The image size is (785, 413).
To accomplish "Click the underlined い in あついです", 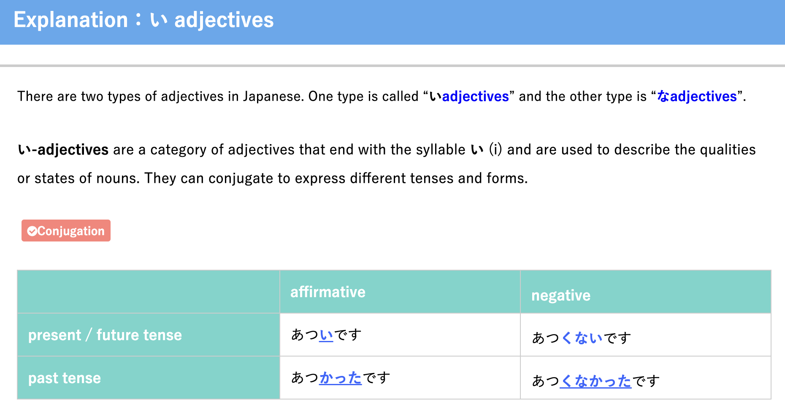I will 326,335.
